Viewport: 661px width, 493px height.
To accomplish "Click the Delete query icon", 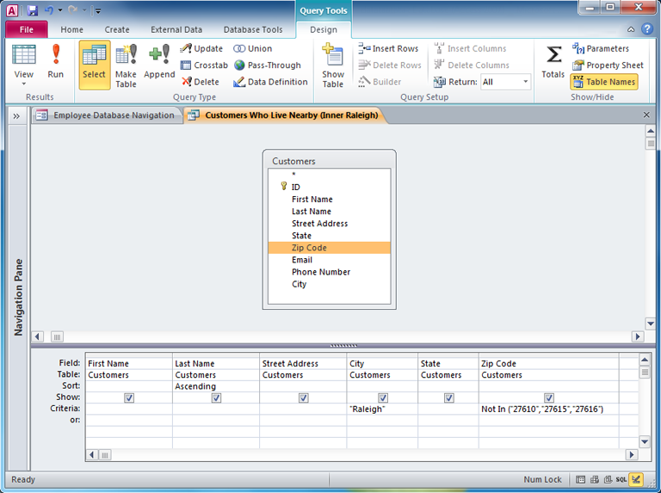I will 201,82.
